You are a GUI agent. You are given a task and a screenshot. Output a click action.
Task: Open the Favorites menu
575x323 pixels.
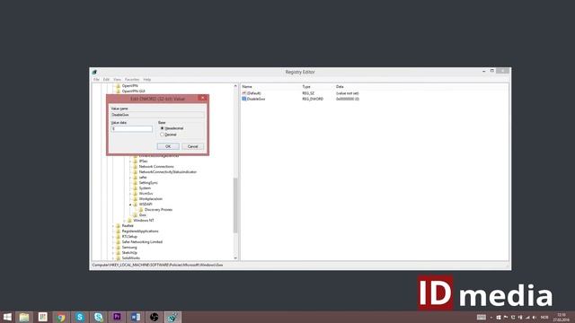pos(132,80)
